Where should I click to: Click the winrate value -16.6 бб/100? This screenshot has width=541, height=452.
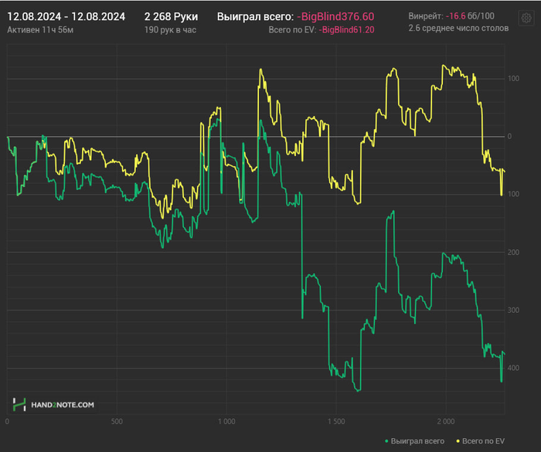click(x=470, y=16)
